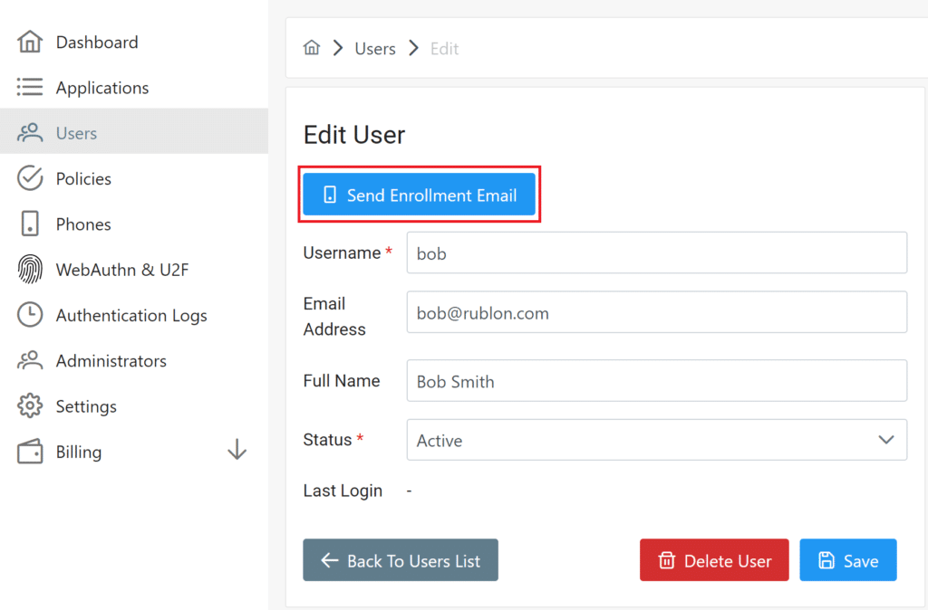Viewport: 928px width, 610px height.
Task: Click the Billing wallet icon
Action: (x=30, y=452)
